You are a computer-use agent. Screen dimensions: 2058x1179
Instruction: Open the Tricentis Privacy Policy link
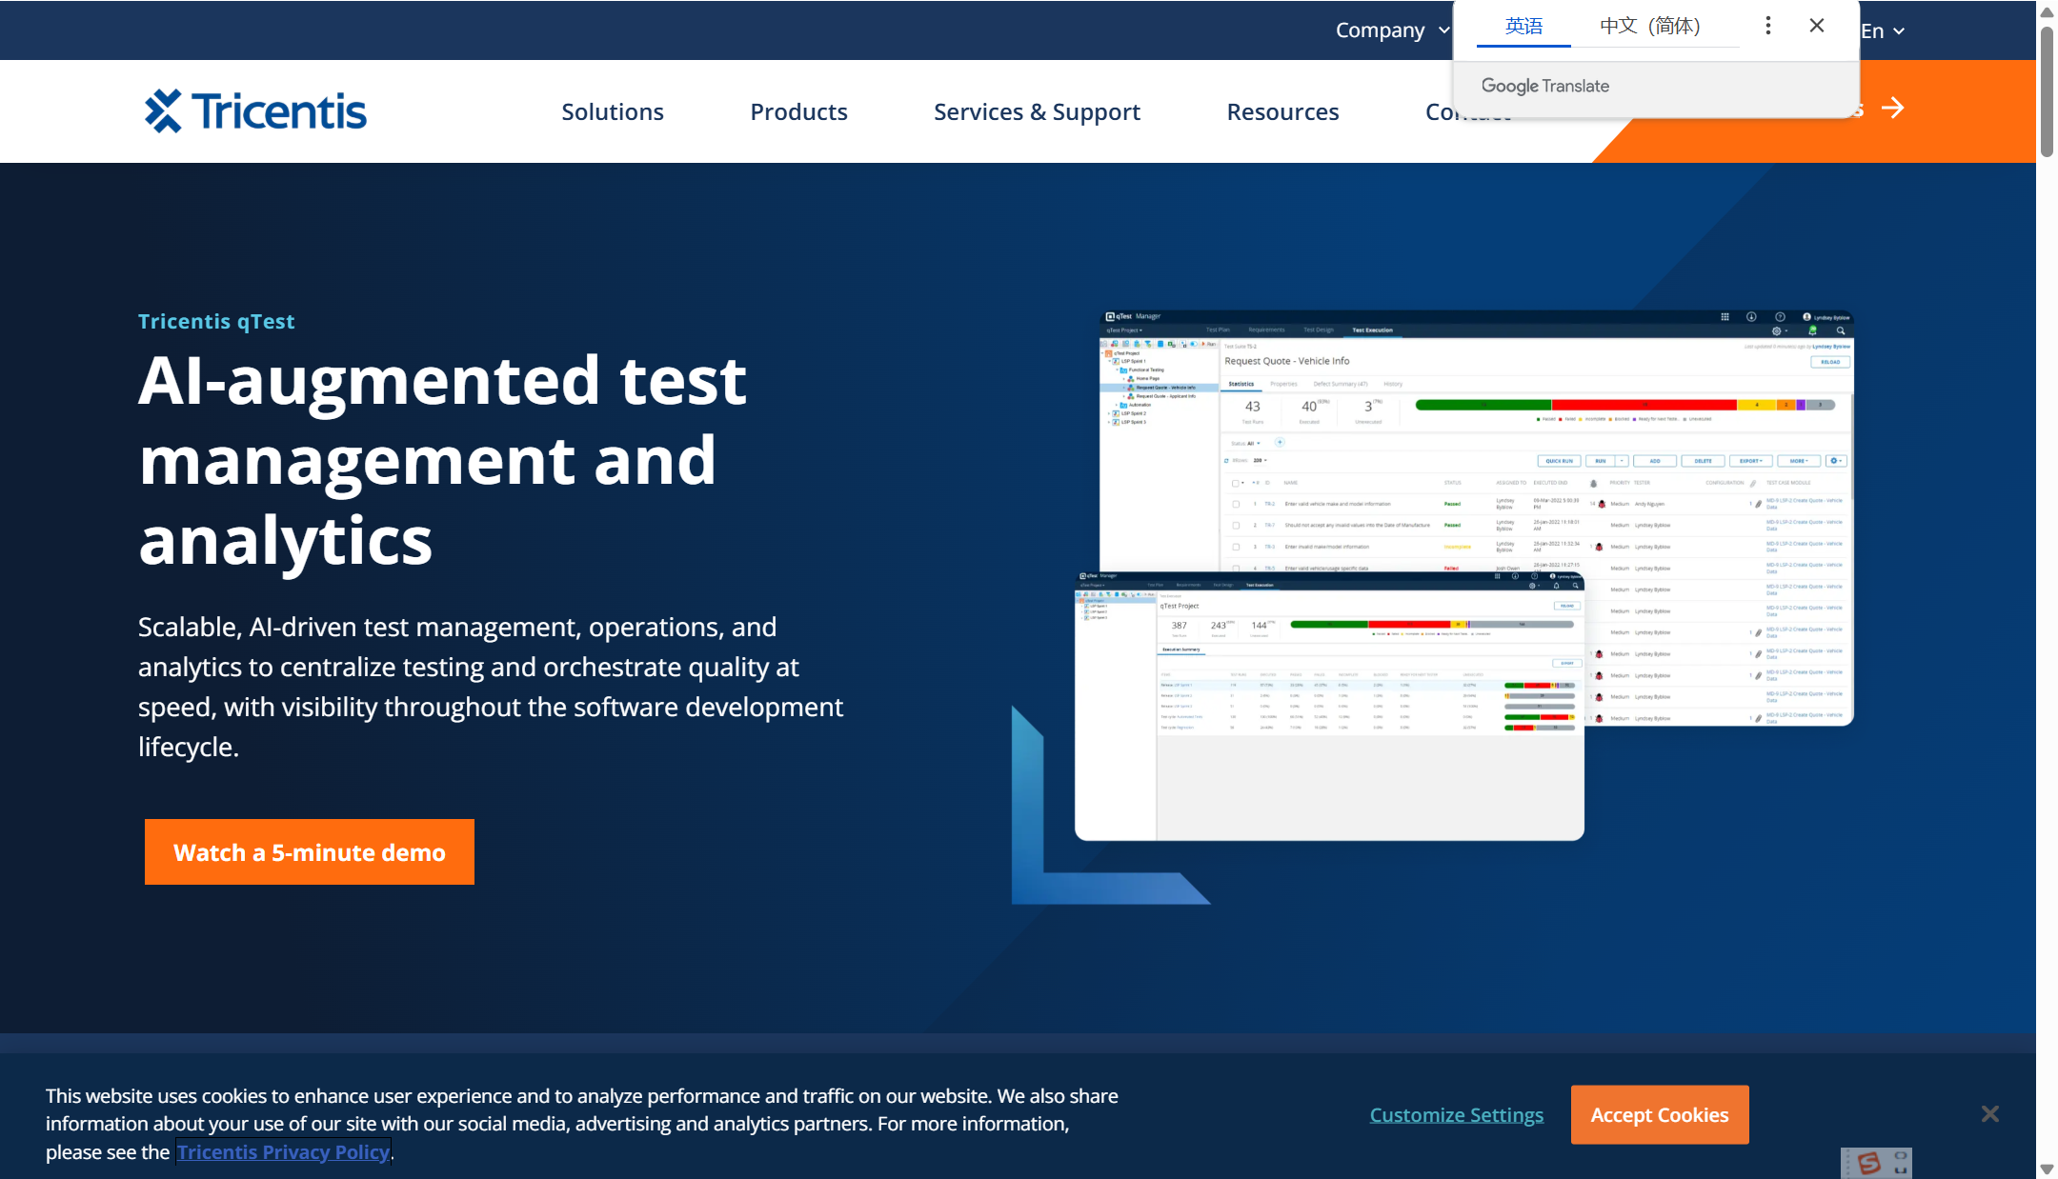click(283, 1152)
